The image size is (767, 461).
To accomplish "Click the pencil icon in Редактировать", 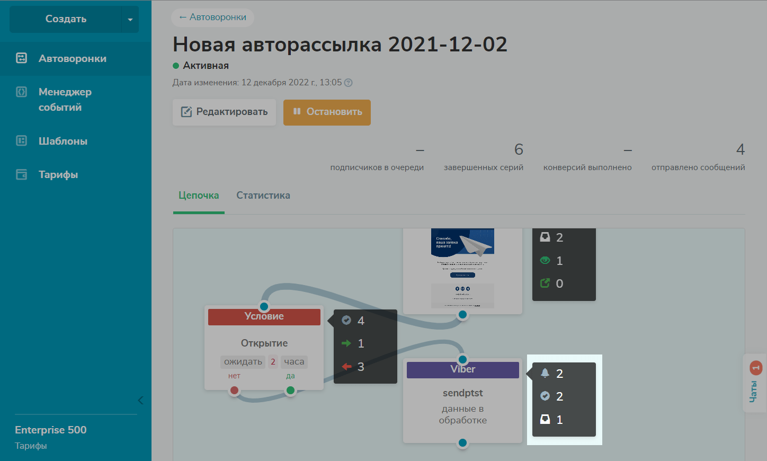I will pyautogui.click(x=186, y=112).
